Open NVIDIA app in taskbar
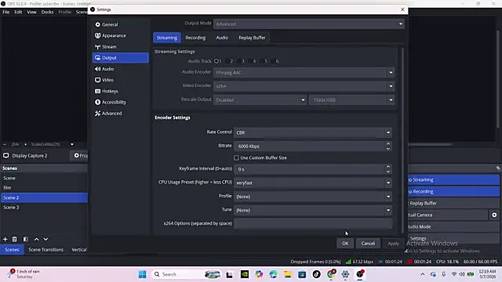 (245, 274)
